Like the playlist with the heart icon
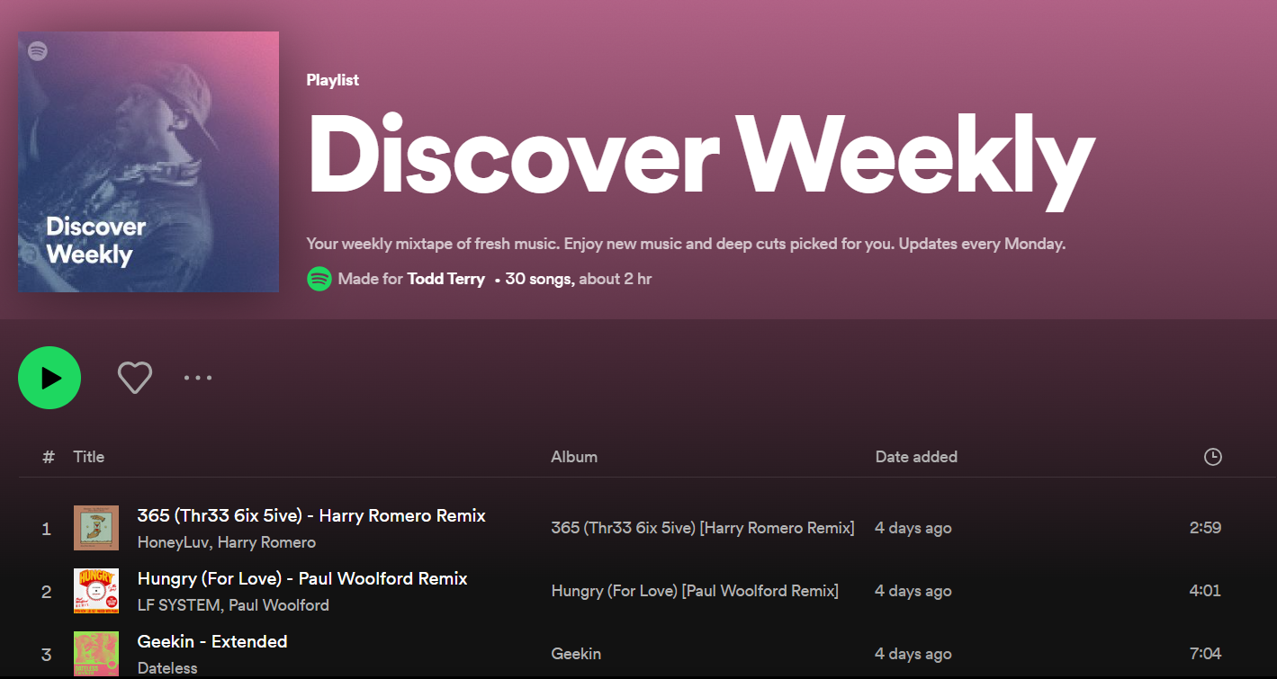The width and height of the screenshot is (1277, 679). (135, 378)
